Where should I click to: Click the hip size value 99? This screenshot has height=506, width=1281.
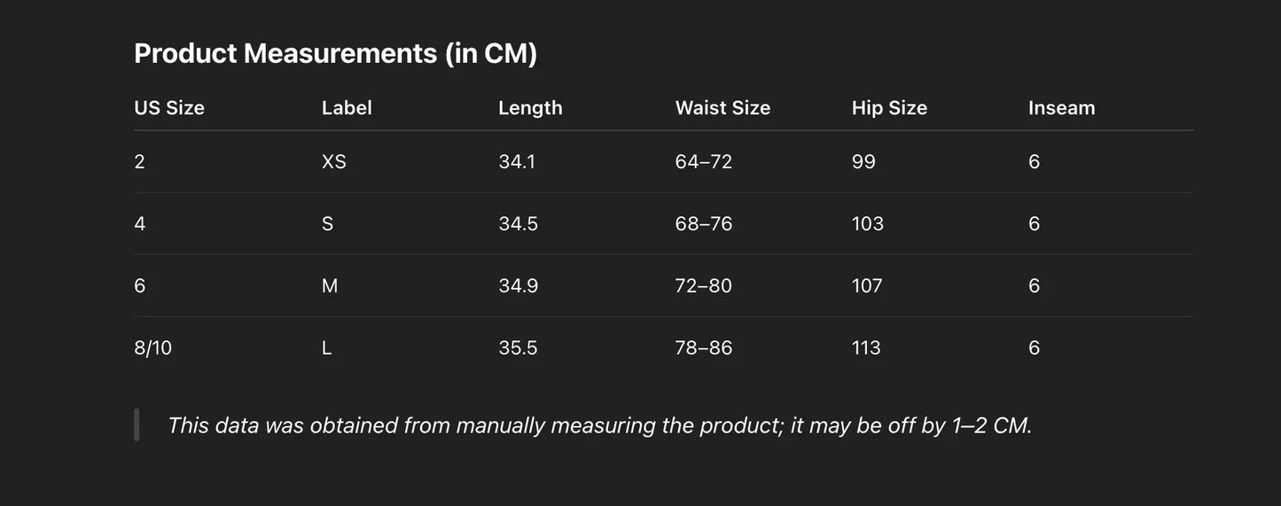[863, 161]
